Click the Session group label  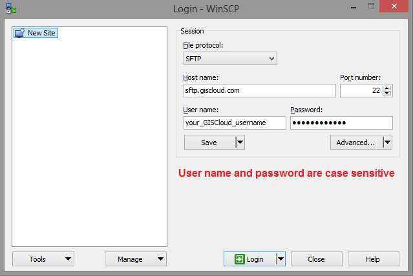(x=192, y=31)
